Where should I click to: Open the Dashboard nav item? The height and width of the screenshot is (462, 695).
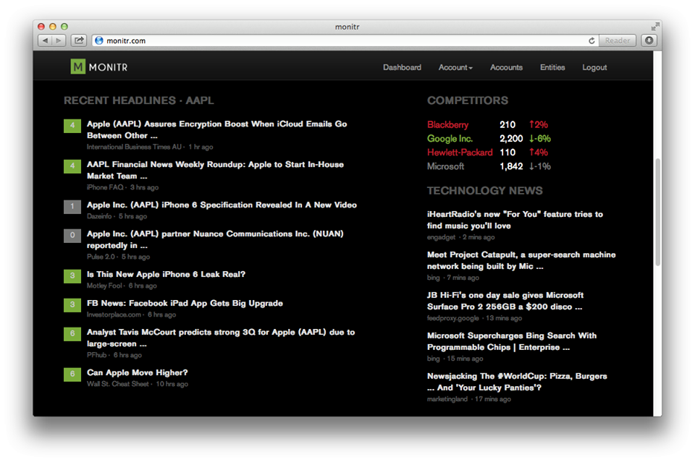tap(402, 67)
